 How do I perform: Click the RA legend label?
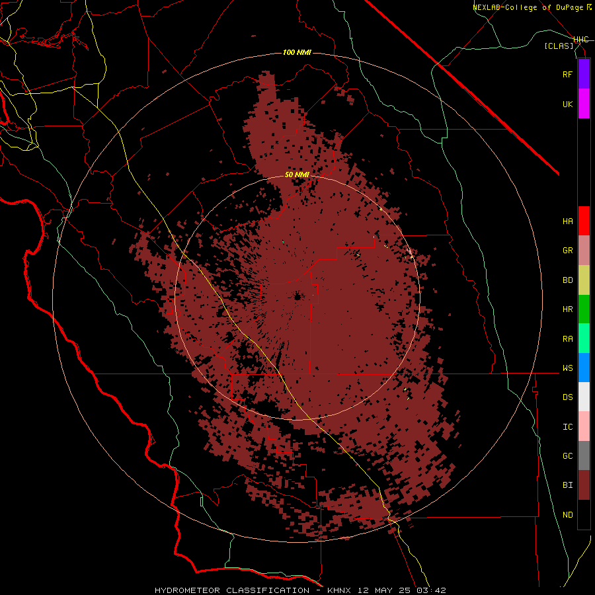[x=567, y=339]
